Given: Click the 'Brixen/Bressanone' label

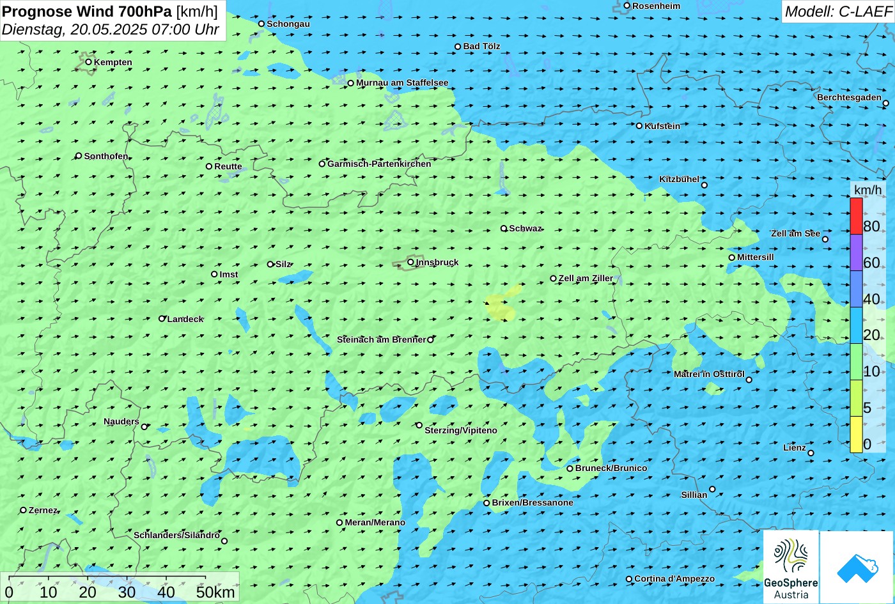Looking at the screenshot, I should point(533,503).
